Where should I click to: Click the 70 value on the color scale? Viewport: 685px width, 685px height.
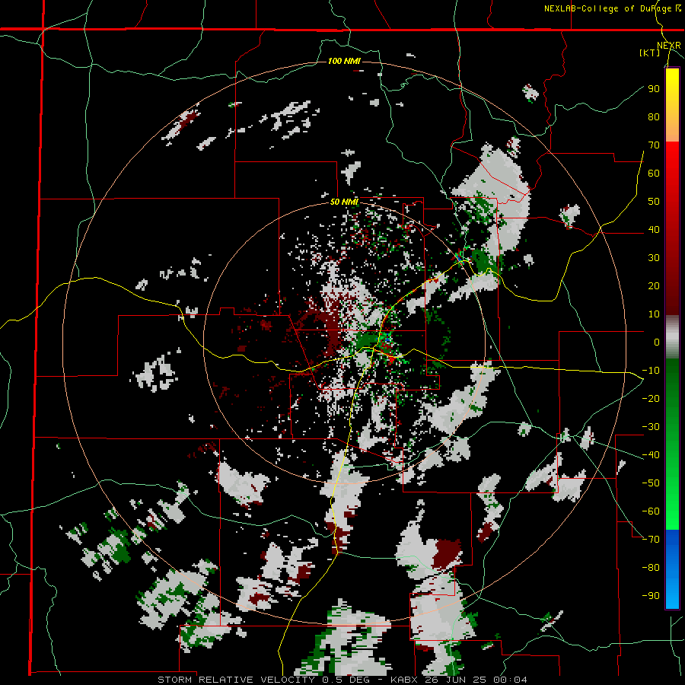[x=654, y=145]
